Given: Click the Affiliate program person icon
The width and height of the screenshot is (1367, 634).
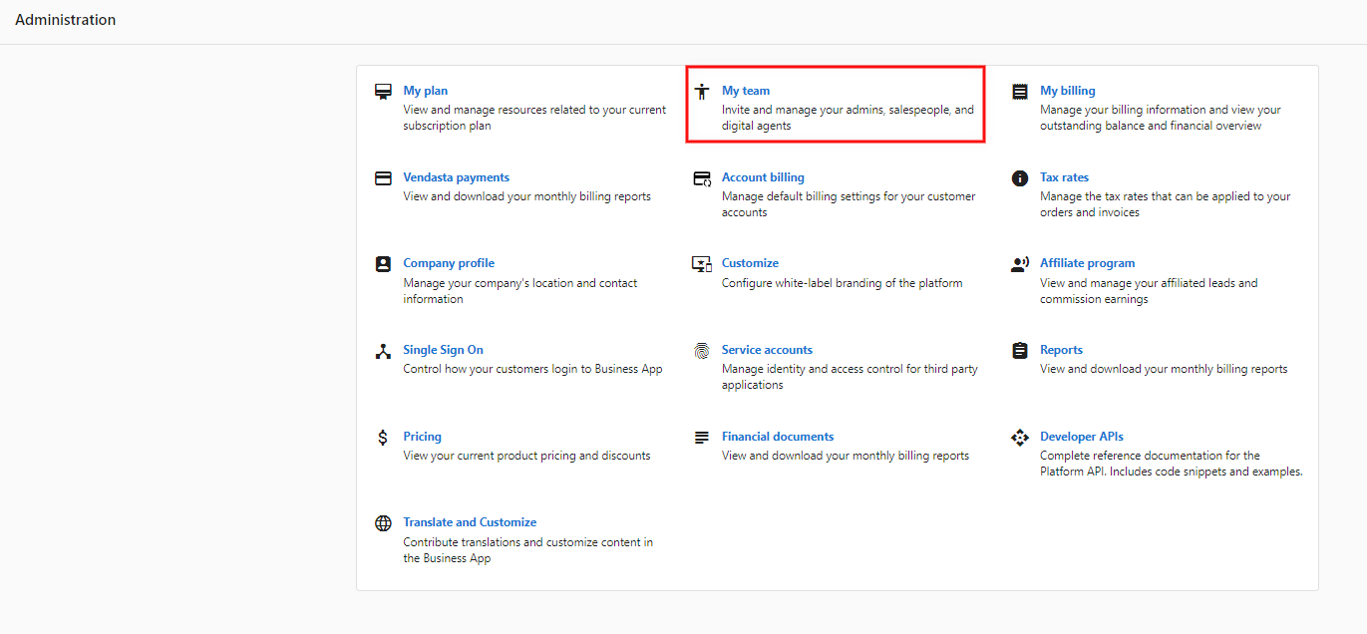Looking at the screenshot, I should [1020, 264].
